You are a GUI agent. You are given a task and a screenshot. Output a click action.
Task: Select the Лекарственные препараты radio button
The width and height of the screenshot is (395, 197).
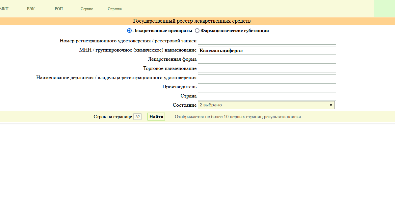[129, 31]
